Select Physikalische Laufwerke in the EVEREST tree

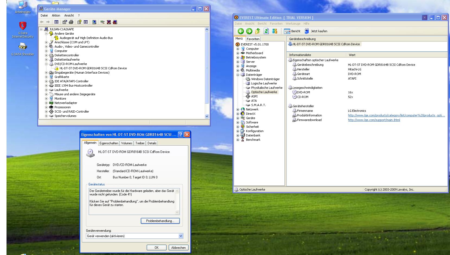point(267,88)
